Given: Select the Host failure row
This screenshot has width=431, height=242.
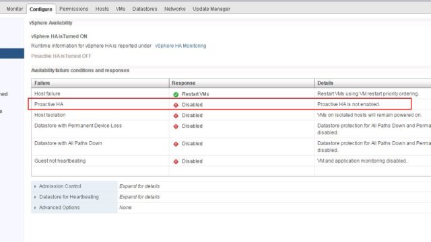Looking at the screenshot, I should [231, 93].
